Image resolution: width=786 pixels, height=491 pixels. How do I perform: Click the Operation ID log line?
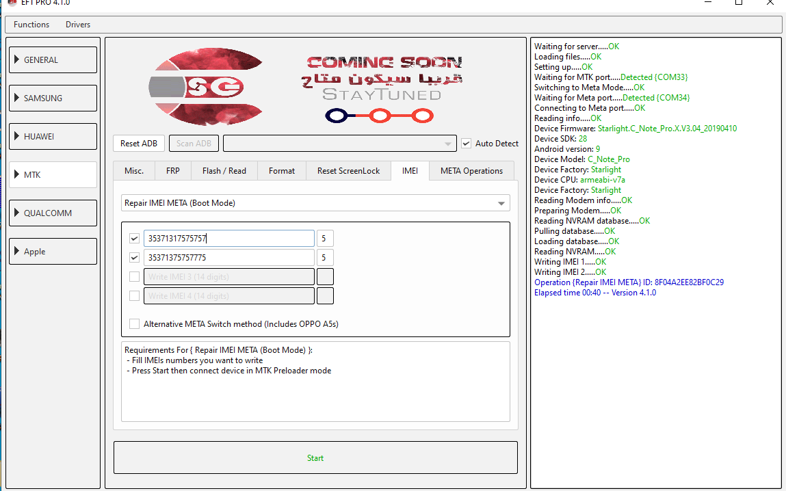coord(629,282)
